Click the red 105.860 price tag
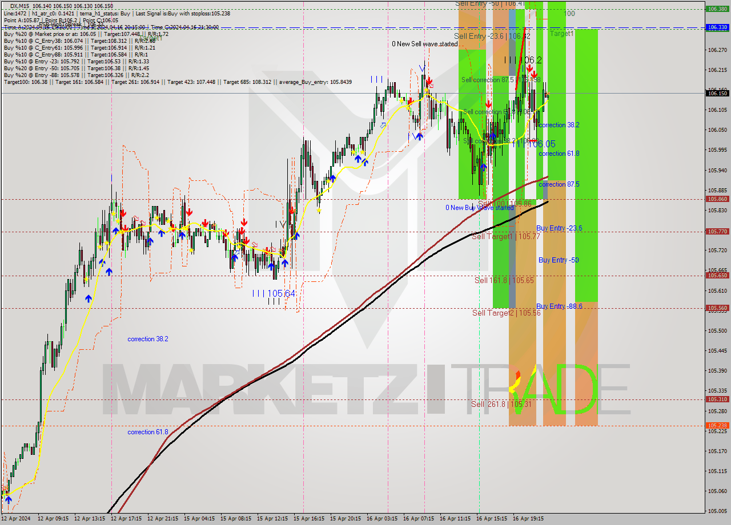This screenshot has height=525, width=731. pos(717,199)
